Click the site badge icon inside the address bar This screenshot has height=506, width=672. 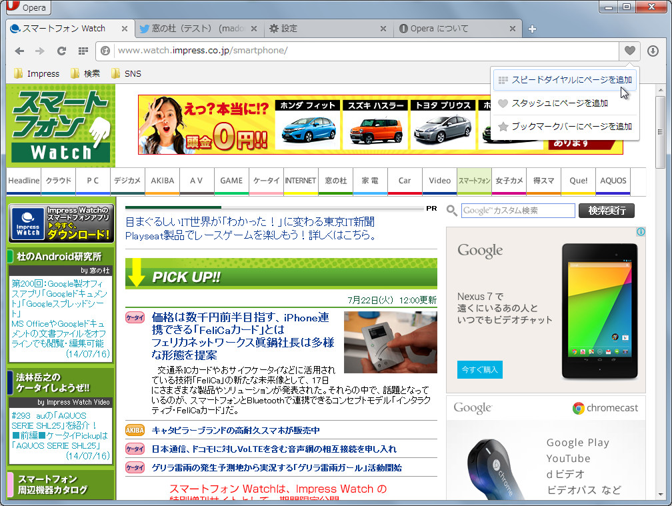coord(105,51)
